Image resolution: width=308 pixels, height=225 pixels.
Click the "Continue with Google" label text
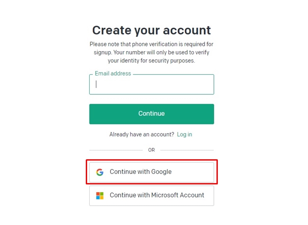pos(141,172)
